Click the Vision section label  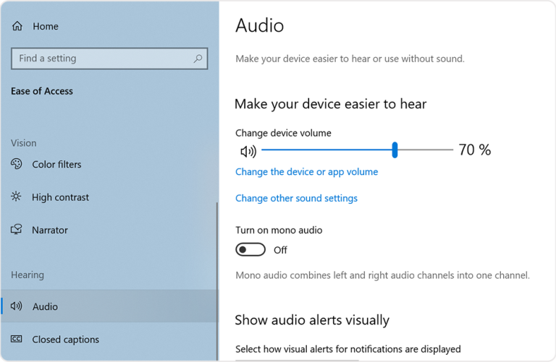click(23, 143)
